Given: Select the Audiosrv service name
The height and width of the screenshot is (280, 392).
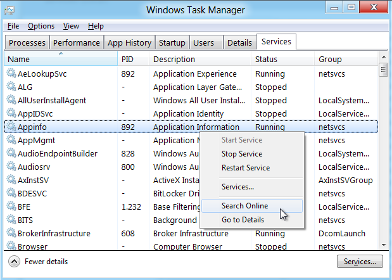Looking at the screenshot, I should click(34, 167).
